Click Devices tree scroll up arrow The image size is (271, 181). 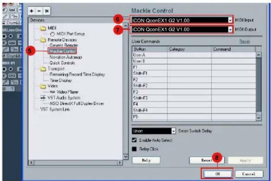pyautogui.click(x=126, y=26)
